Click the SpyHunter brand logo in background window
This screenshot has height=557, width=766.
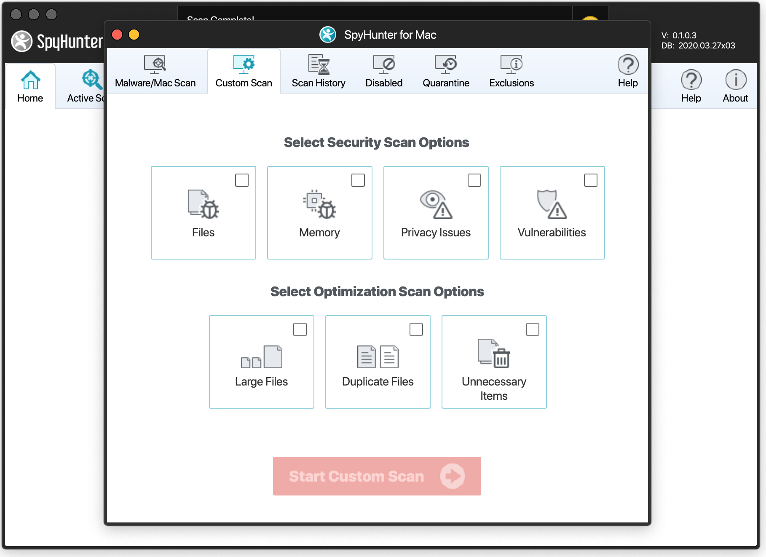[x=57, y=41]
